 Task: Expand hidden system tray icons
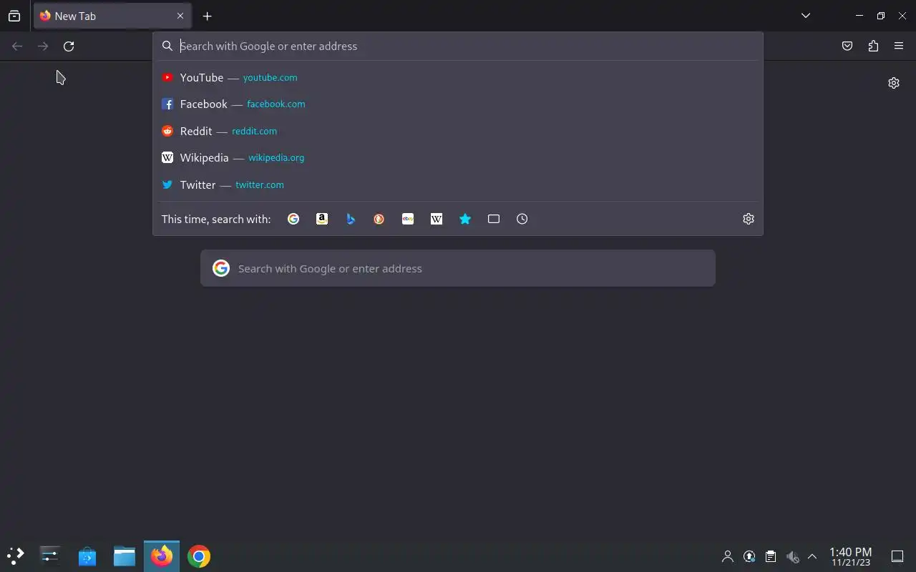pyautogui.click(x=812, y=556)
